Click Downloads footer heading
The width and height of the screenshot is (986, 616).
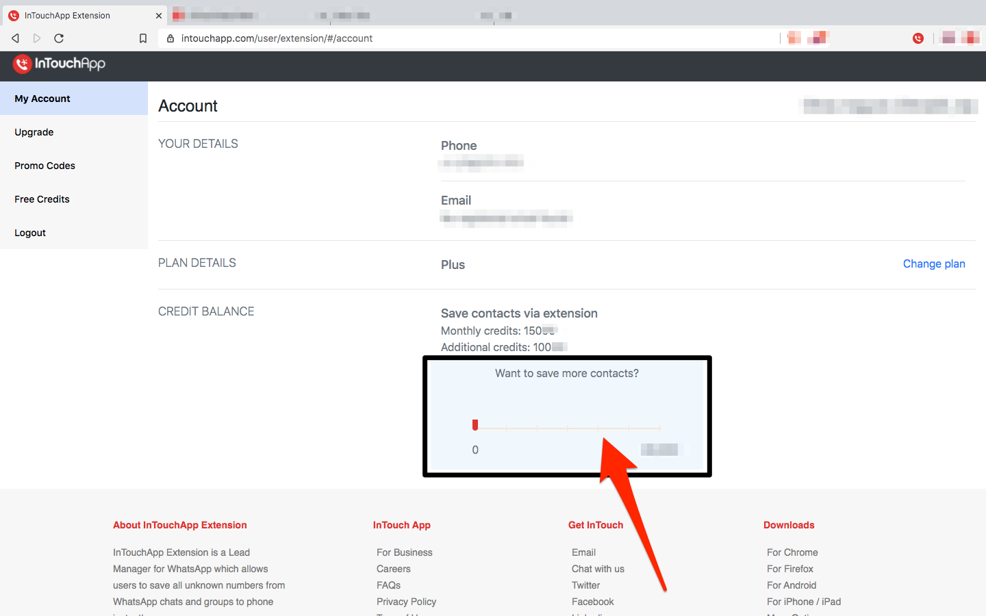tap(789, 525)
